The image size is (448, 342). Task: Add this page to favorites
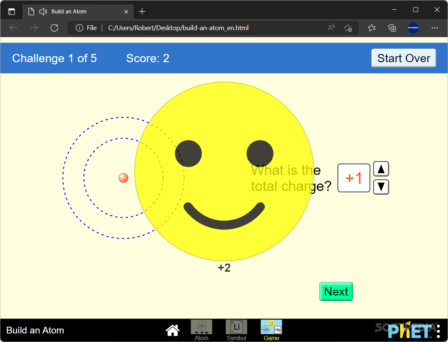point(348,28)
